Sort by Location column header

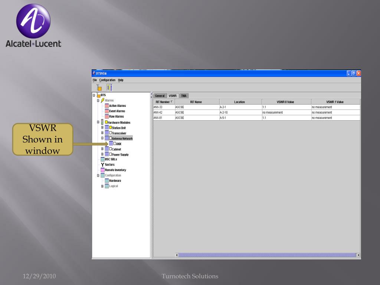[x=240, y=102]
